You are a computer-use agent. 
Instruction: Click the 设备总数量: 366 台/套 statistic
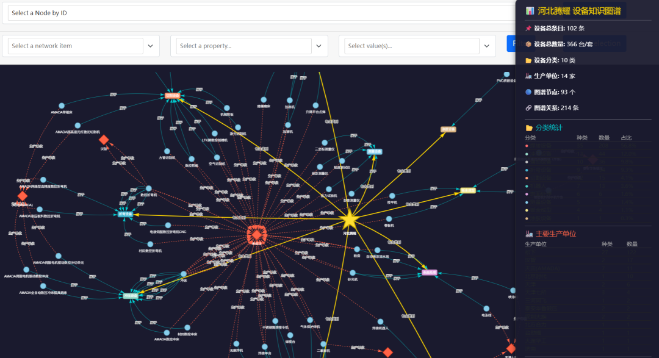(563, 44)
